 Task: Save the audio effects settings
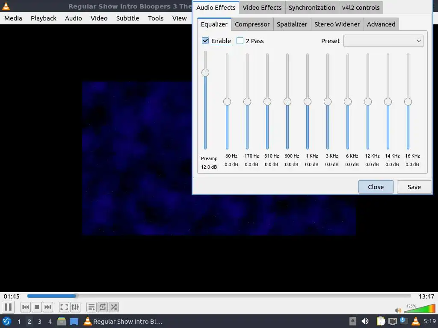(x=414, y=187)
